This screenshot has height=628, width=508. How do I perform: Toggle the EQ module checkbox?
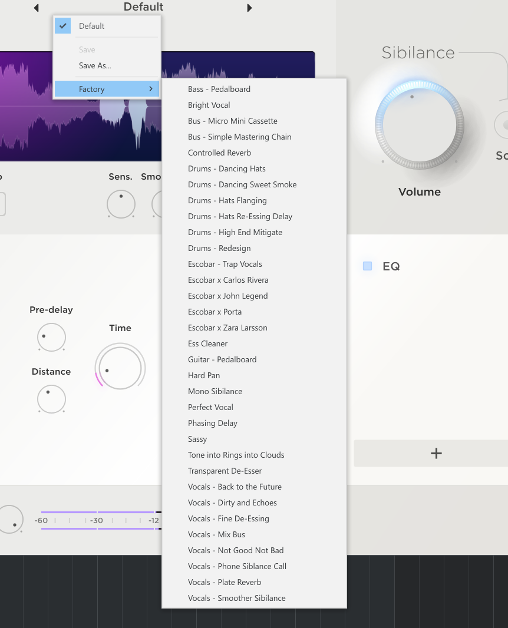(368, 266)
